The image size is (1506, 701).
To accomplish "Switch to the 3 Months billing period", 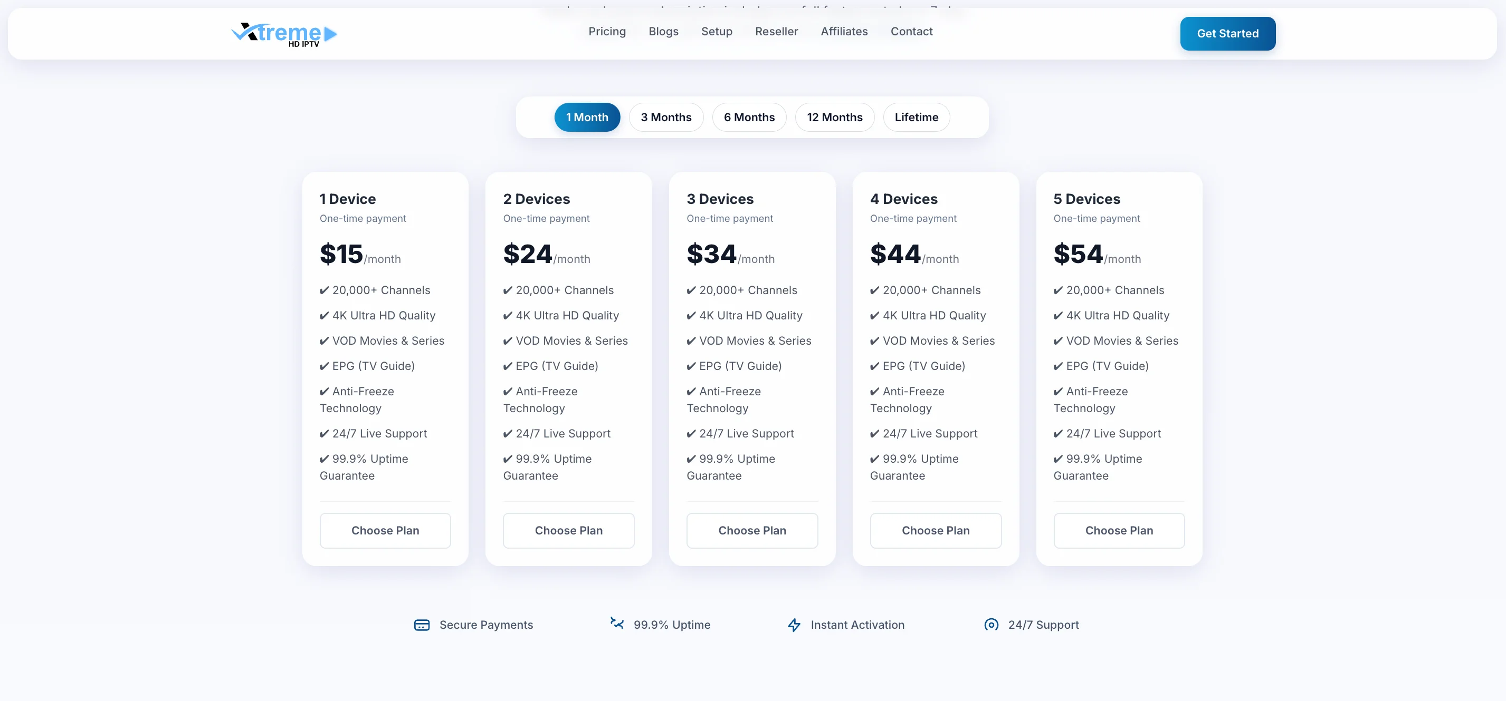I will click(665, 118).
